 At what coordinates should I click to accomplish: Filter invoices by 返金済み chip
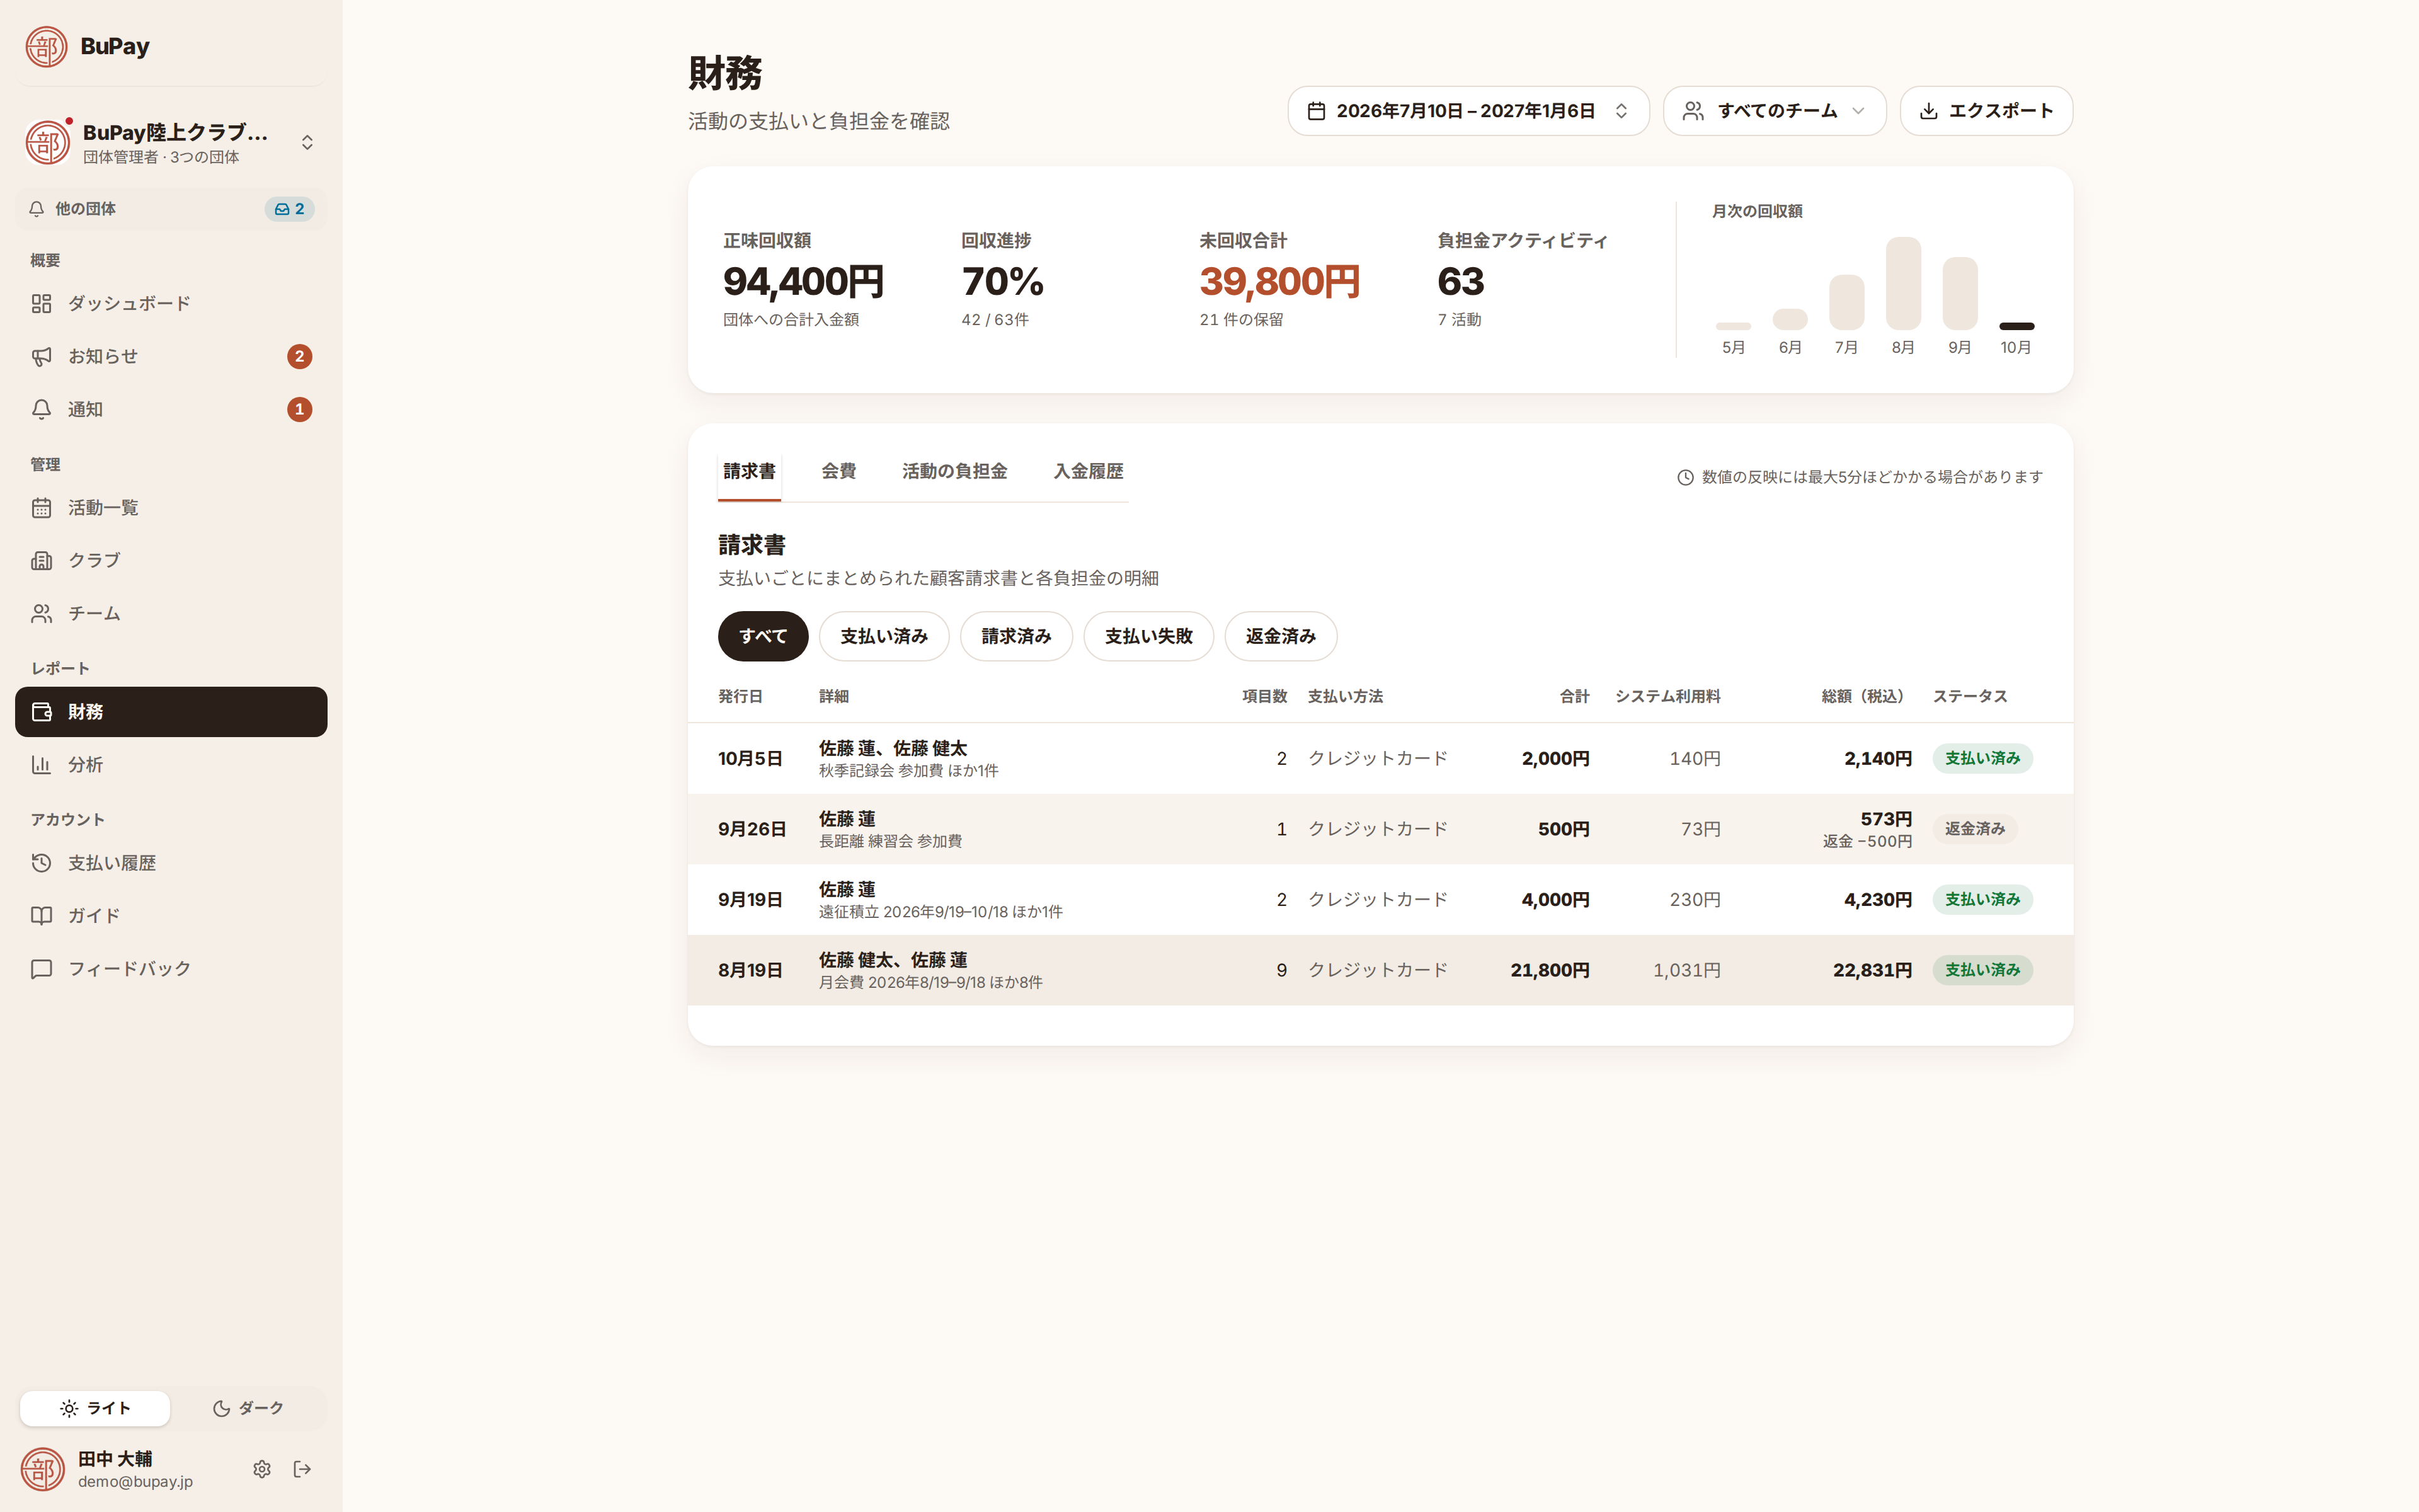click(x=1281, y=636)
